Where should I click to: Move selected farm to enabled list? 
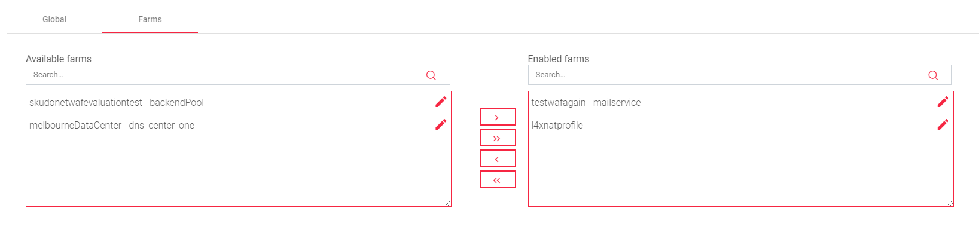(x=498, y=117)
